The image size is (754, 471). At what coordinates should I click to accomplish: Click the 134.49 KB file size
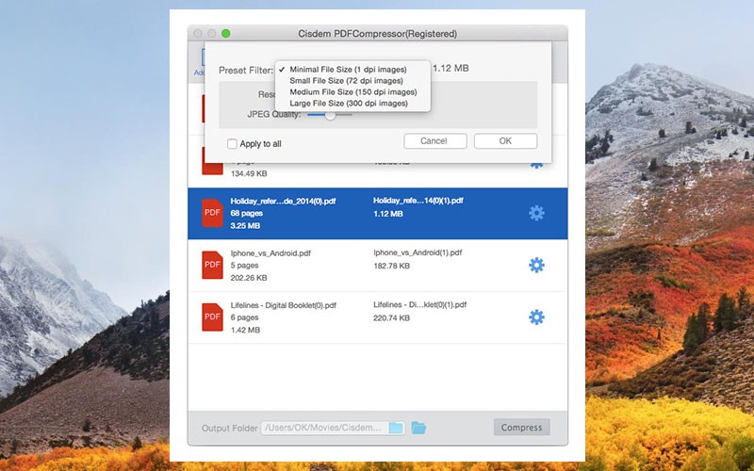(249, 173)
